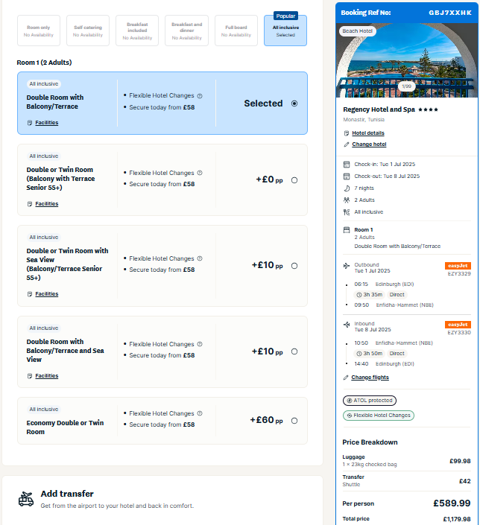Click the Regency Hotel and Spa title
The image size is (480, 525).
379,109
